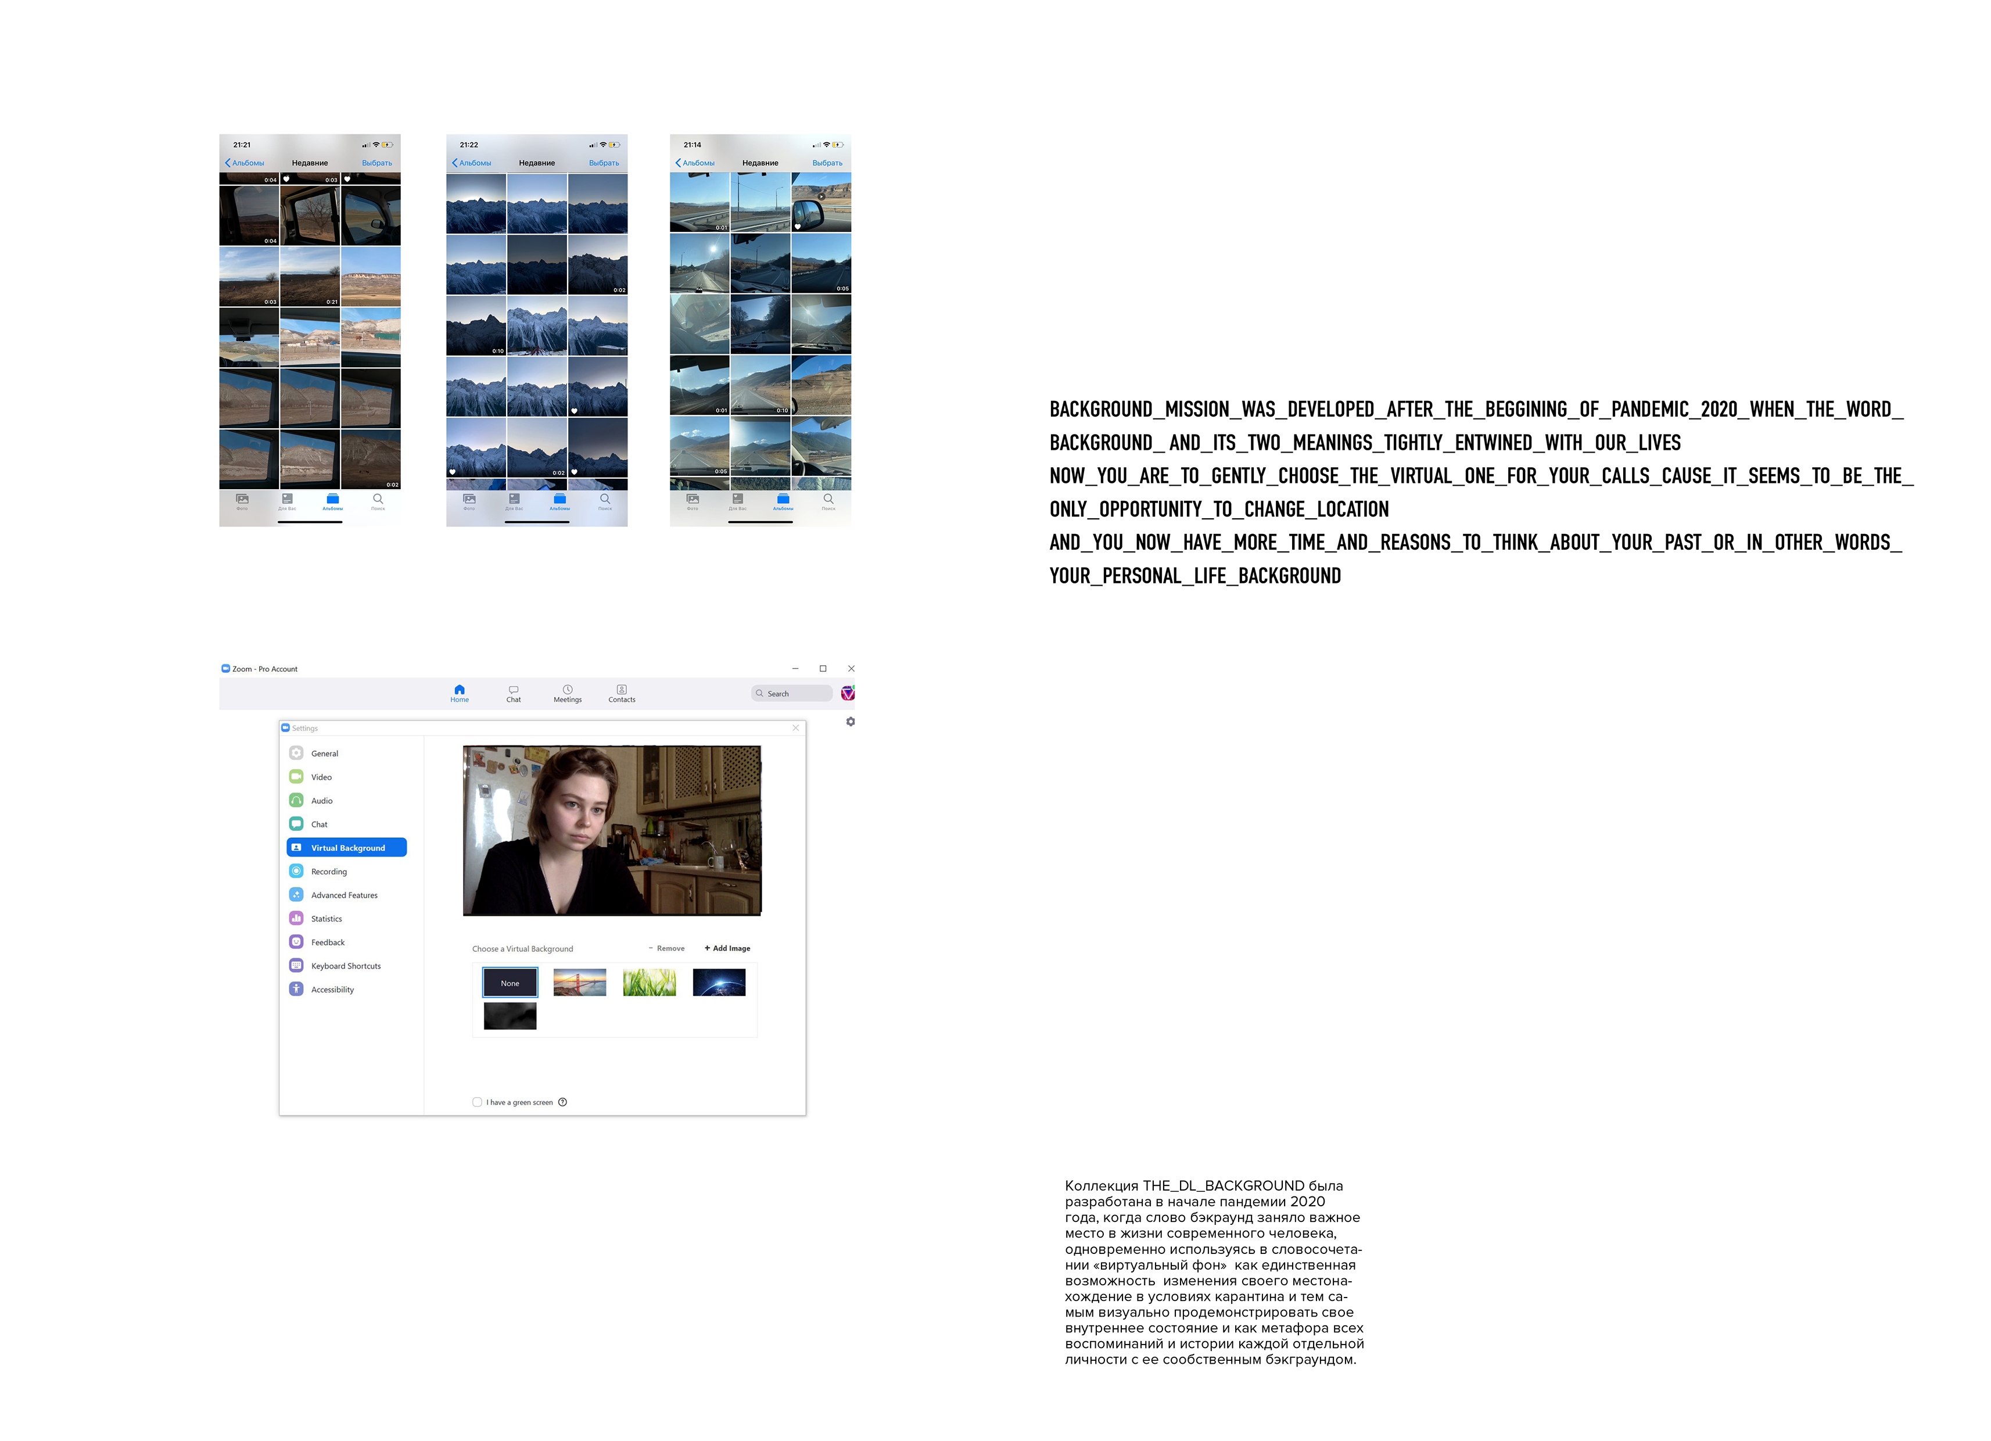
Task: Close the Settings dialog
Action: point(795,728)
